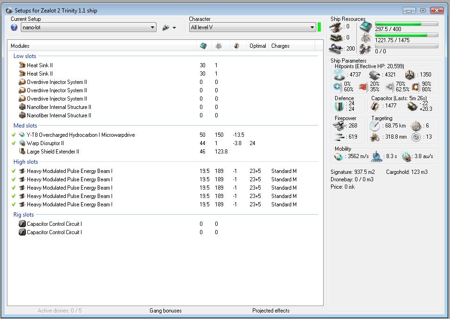450x319 pixels.
Task: Collapse the Med slots group
Action: 25,126
